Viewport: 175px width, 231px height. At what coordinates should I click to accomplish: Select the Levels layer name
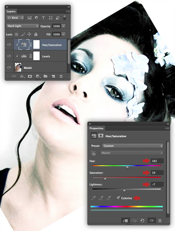coord(46,56)
